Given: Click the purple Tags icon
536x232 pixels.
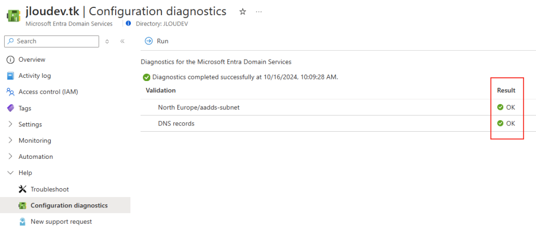Looking at the screenshot, I should 10,108.
